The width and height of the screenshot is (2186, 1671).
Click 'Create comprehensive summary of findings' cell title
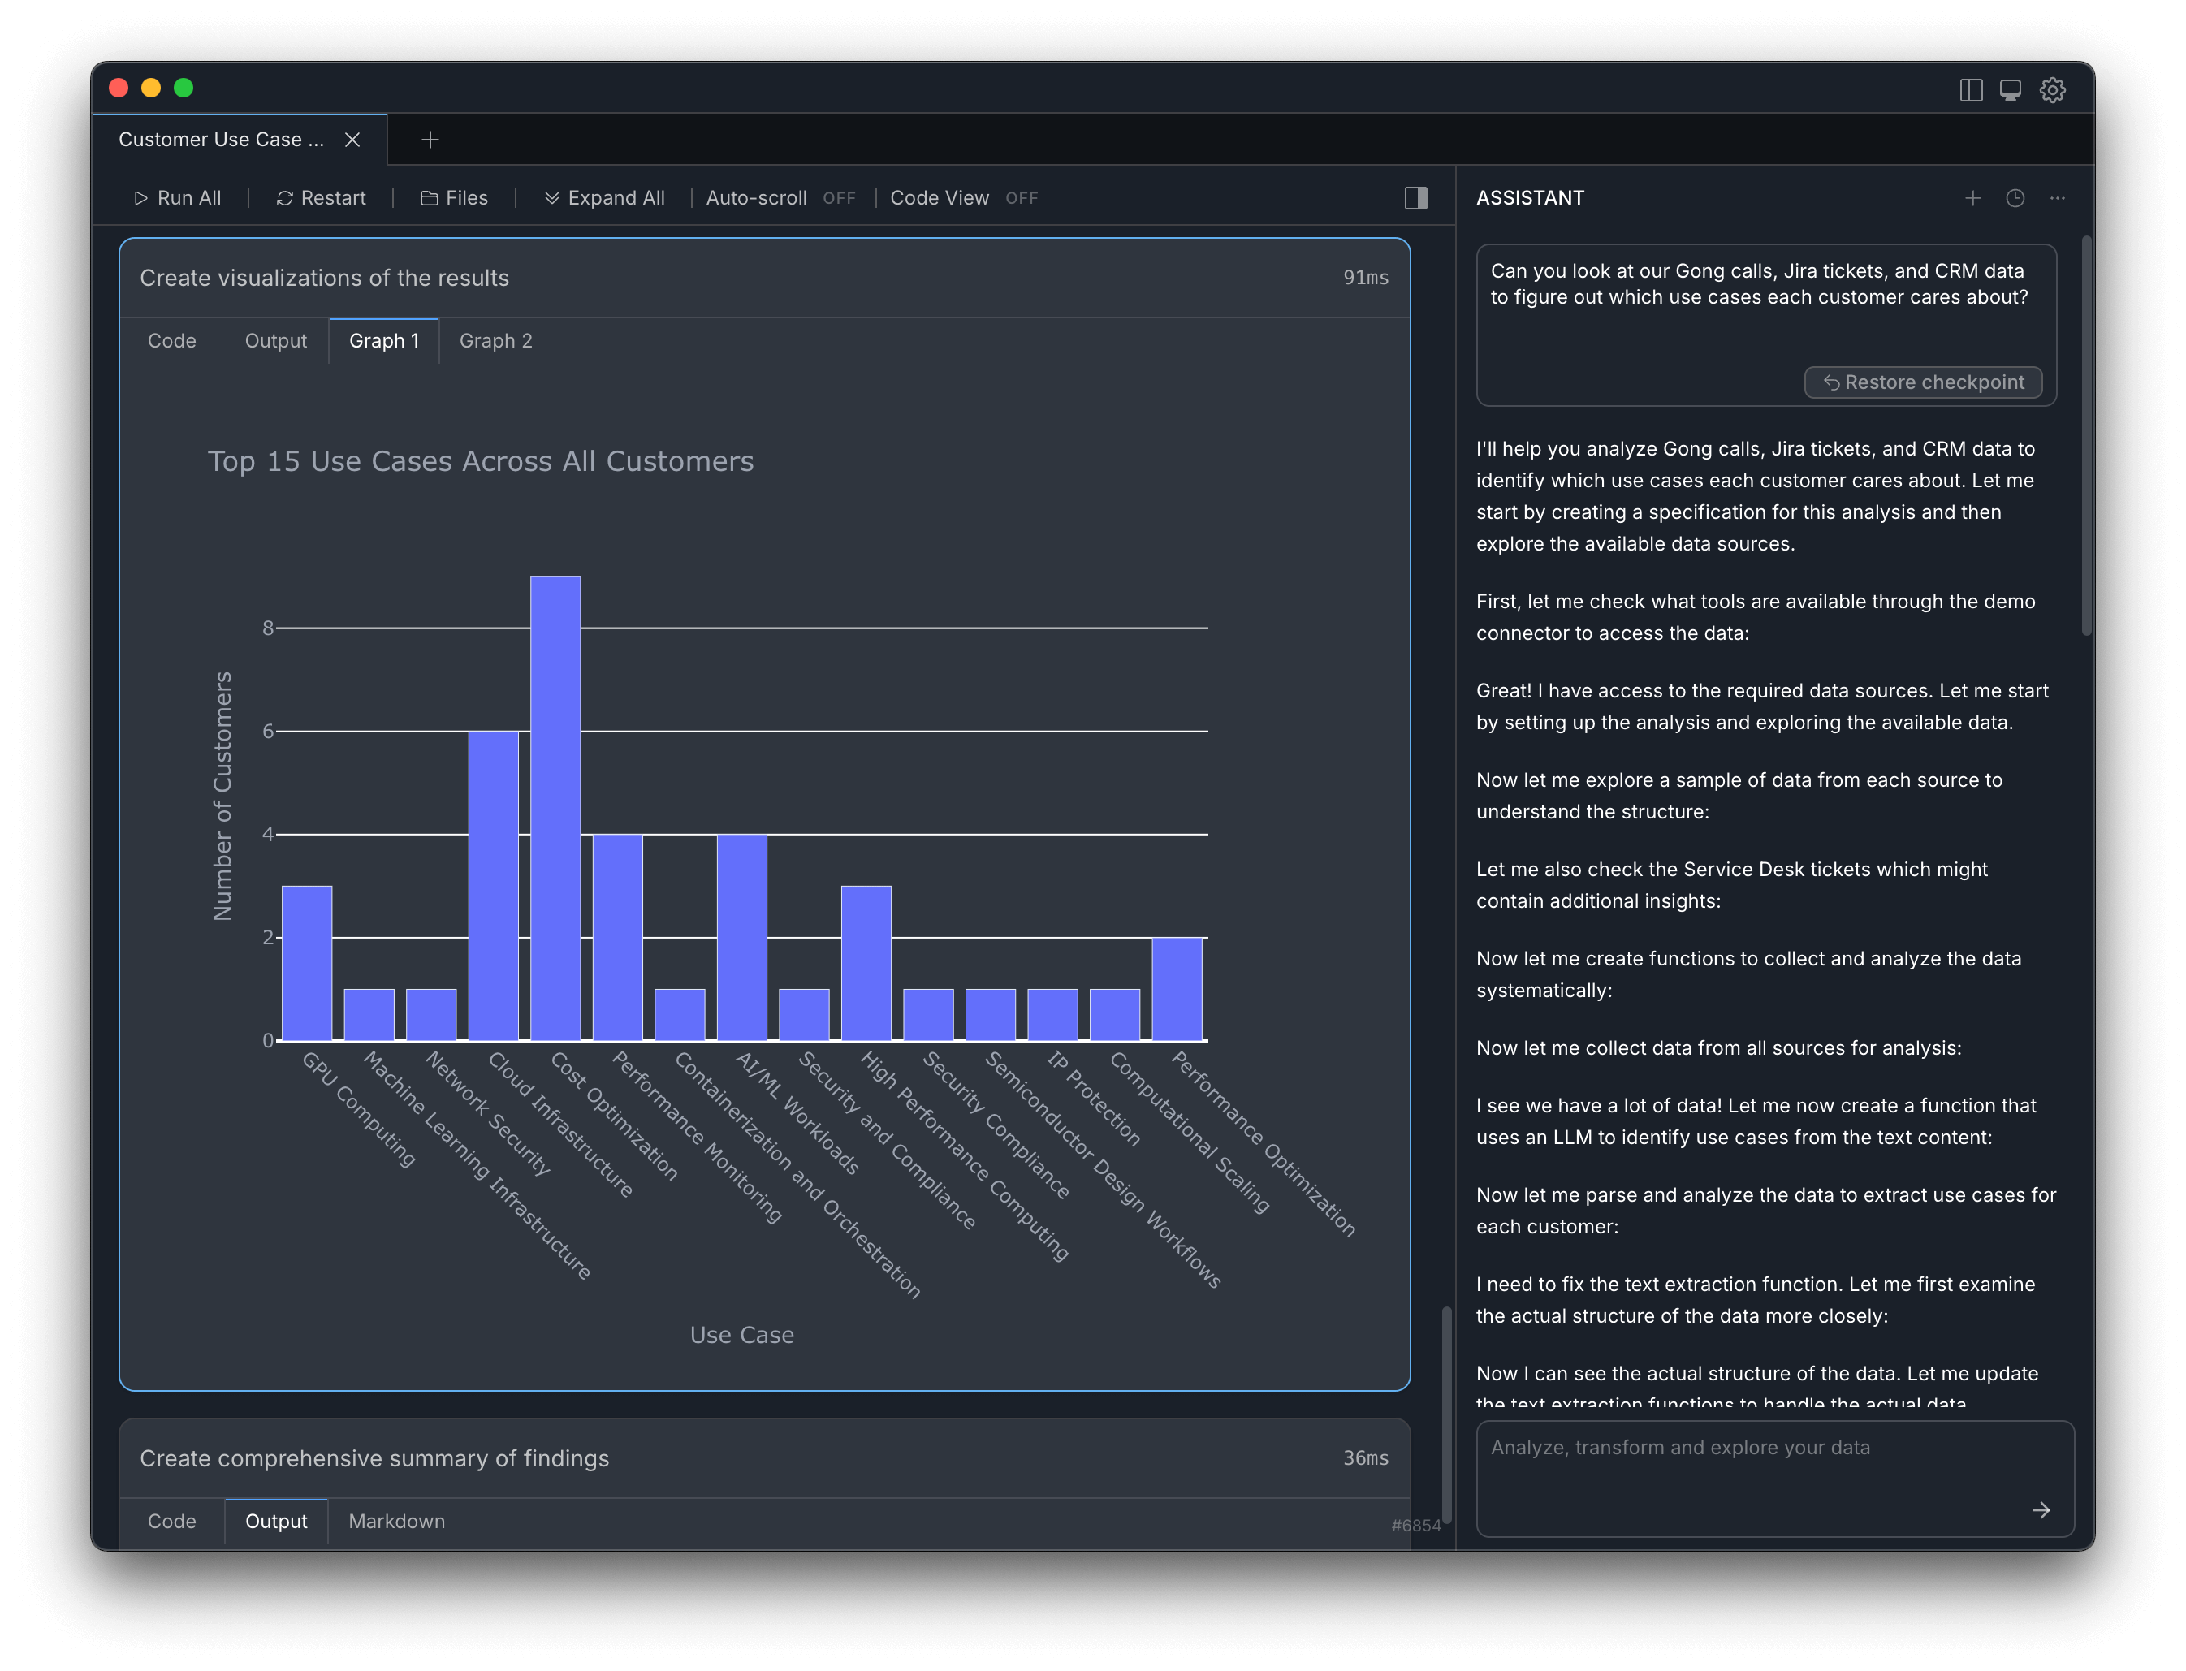[374, 1458]
